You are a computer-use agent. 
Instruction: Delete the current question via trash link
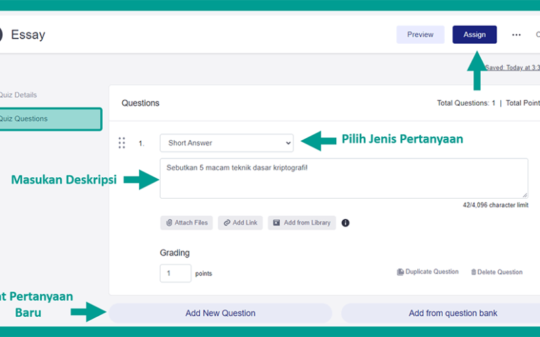coord(497,272)
